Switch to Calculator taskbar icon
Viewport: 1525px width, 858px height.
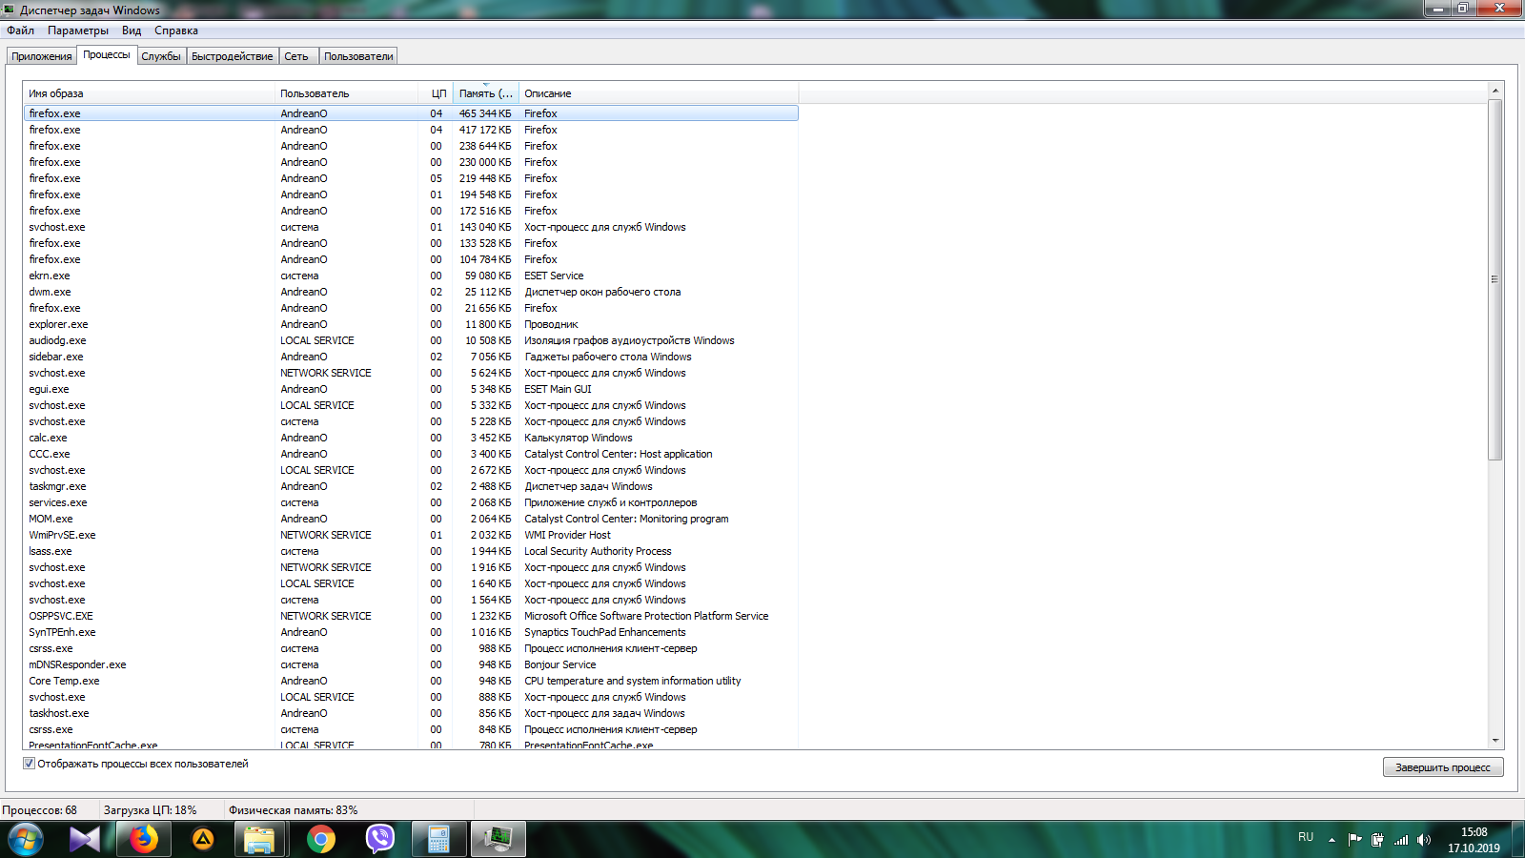pyautogui.click(x=438, y=840)
